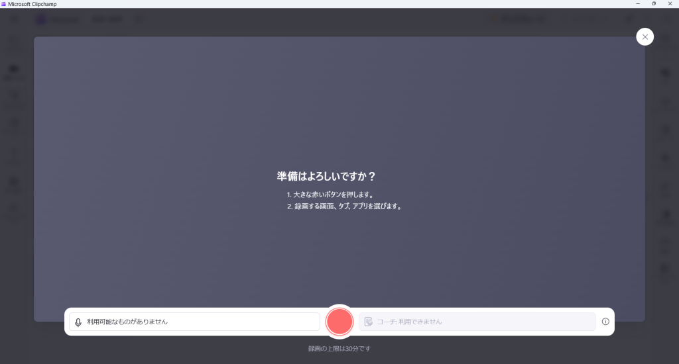Close the recording dialog with the round X

tap(645, 37)
